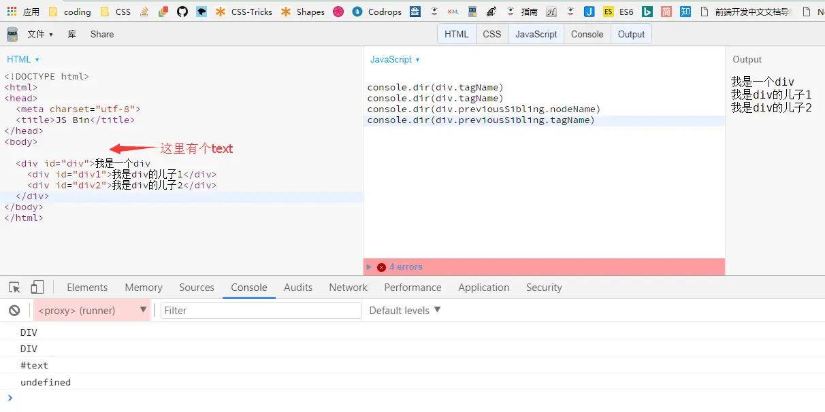Focus the console Filter input field

261,311
